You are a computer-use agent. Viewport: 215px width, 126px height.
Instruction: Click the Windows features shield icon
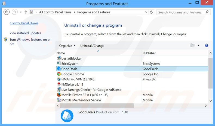[5, 39]
